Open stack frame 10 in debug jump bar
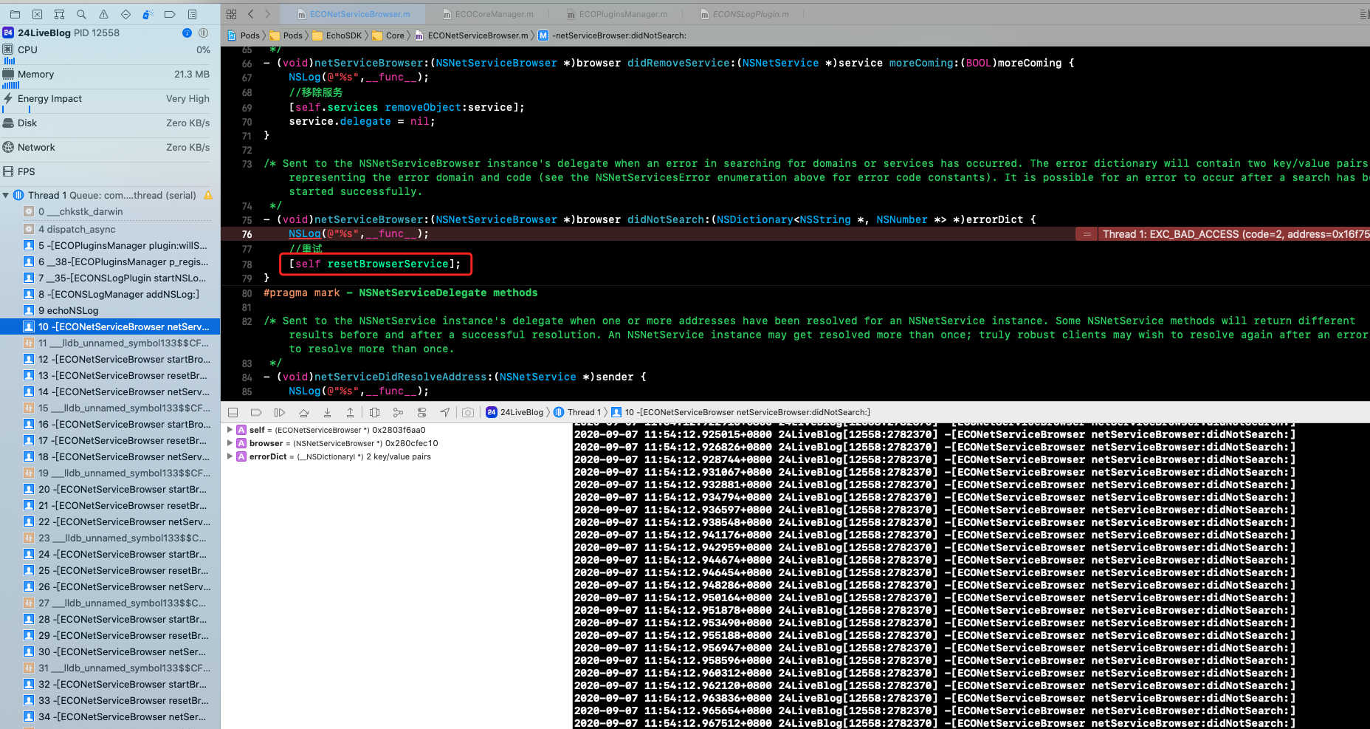This screenshot has height=729, width=1370. point(740,412)
